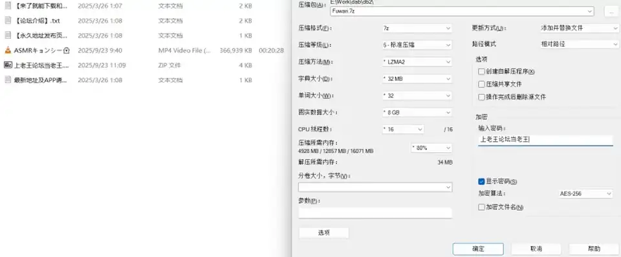This screenshot has width=621, height=257.
Task: Open the 加密算法 dropdown showing AES-256
Action: click(x=585, y=194)
